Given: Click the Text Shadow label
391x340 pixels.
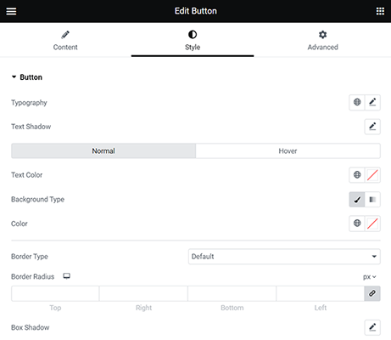Looking at the screenshot, I should pyautogui.click(x=31, y=127).
